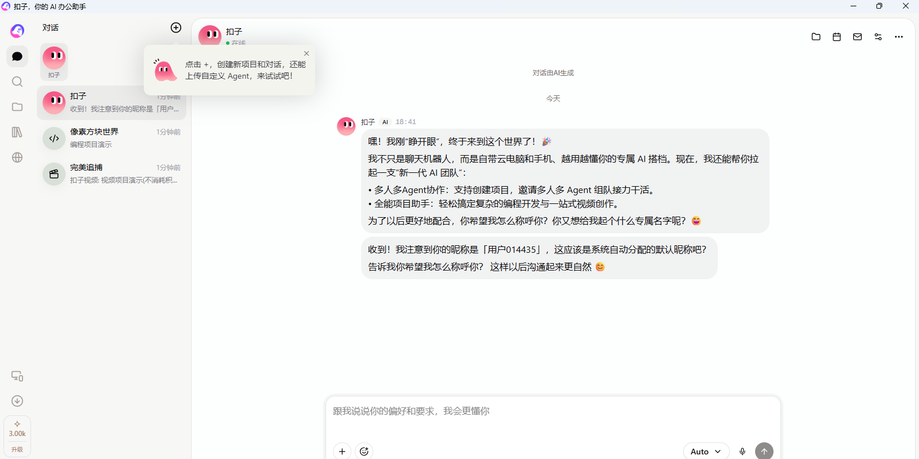Open the search icon in sidebar
Screen dimensions: 919x459
17,82
